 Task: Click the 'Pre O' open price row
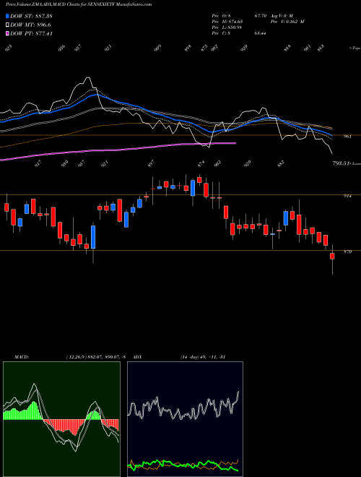pyautogui.click(x=239, y=16)
